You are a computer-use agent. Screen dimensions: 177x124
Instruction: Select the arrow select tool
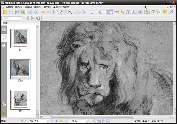click(x=122, y=12)
